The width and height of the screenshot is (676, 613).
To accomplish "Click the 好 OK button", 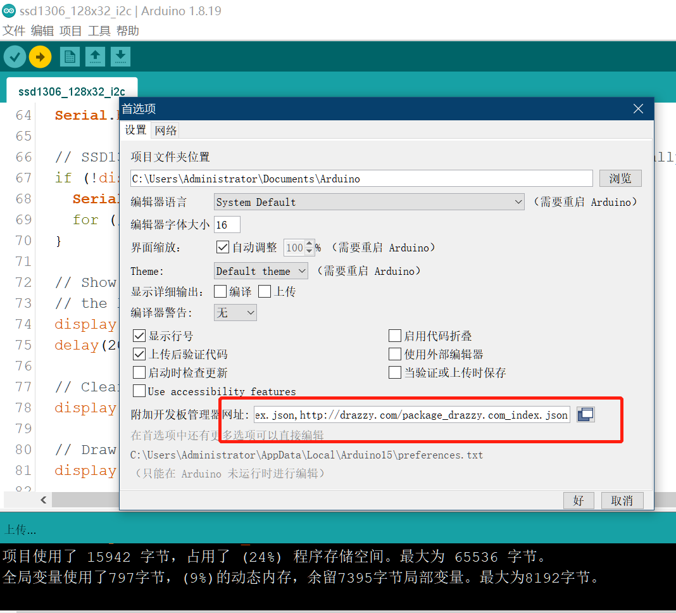I will (x=579, y=500).
